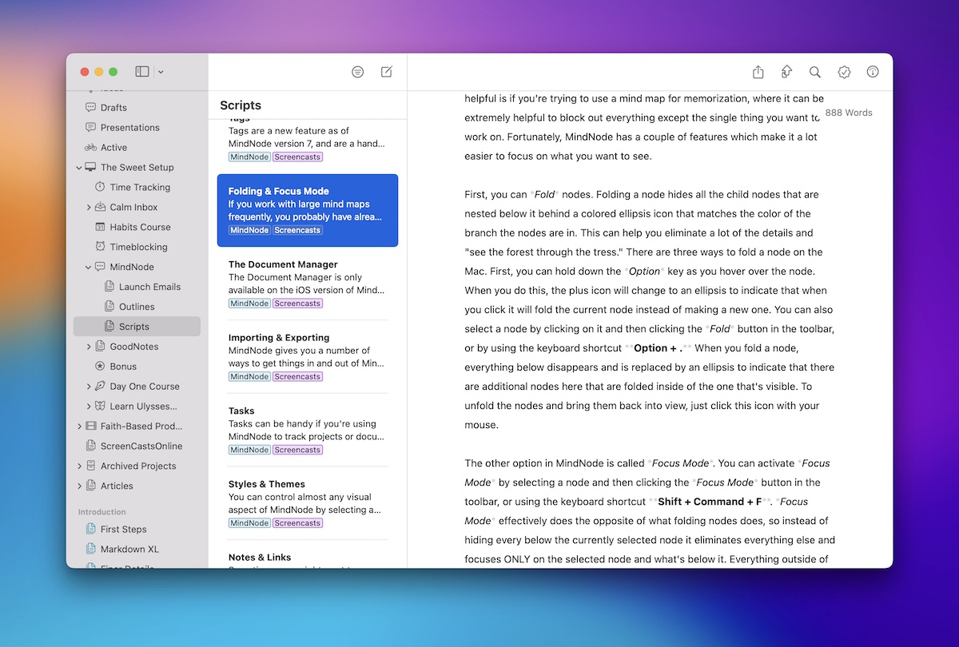Select the Bonus star icon
This screenshot has height=647, width=959.
[100, 367]
